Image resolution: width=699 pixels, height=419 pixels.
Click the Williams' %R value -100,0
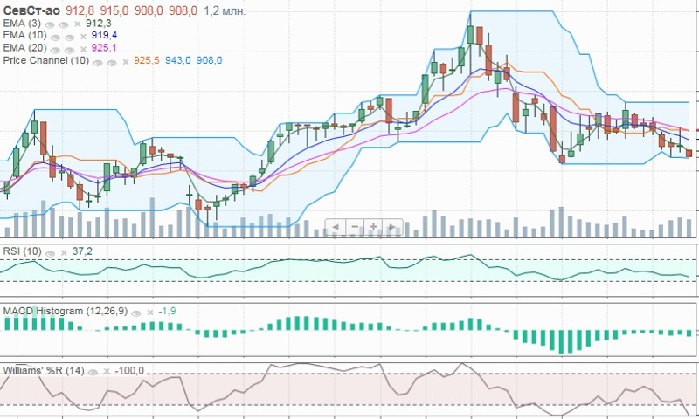(129, 370)
